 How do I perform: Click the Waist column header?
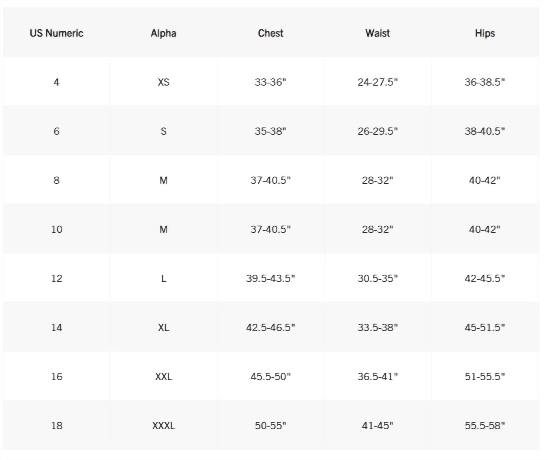[x=378, y=33]
